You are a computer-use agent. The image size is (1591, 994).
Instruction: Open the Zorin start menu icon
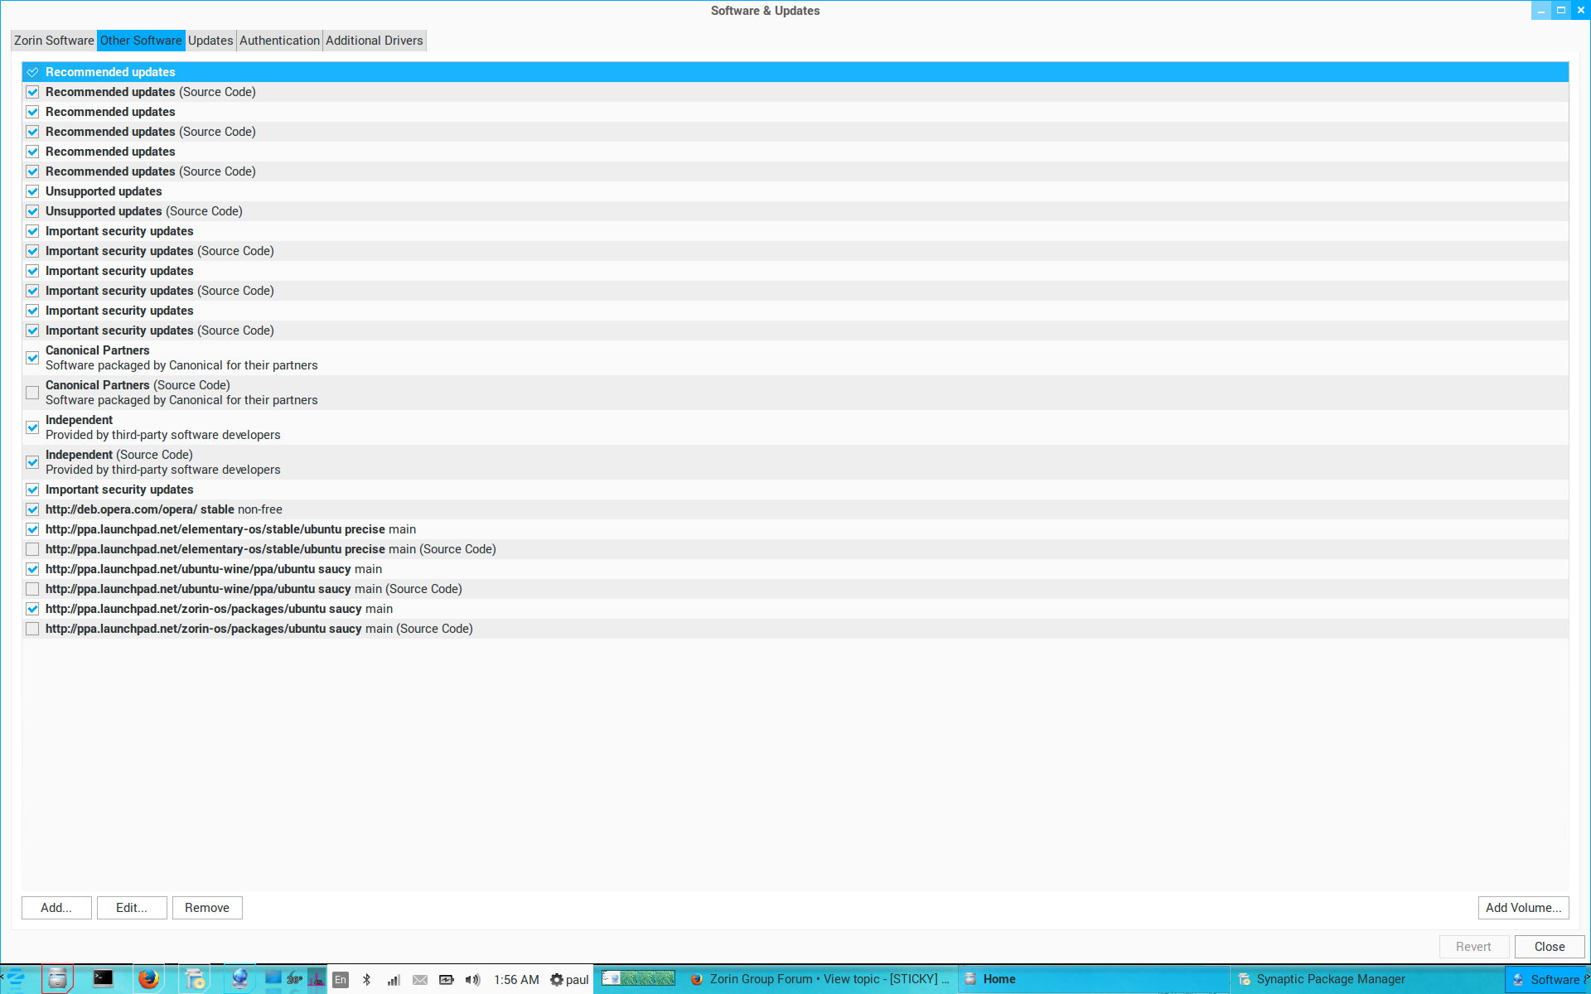click(15, 979)
